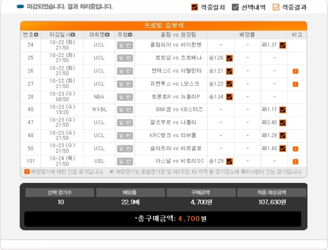The image size is (328, 250).
Task: Click the 배당률 column header
Action: (x=247, y=34)
